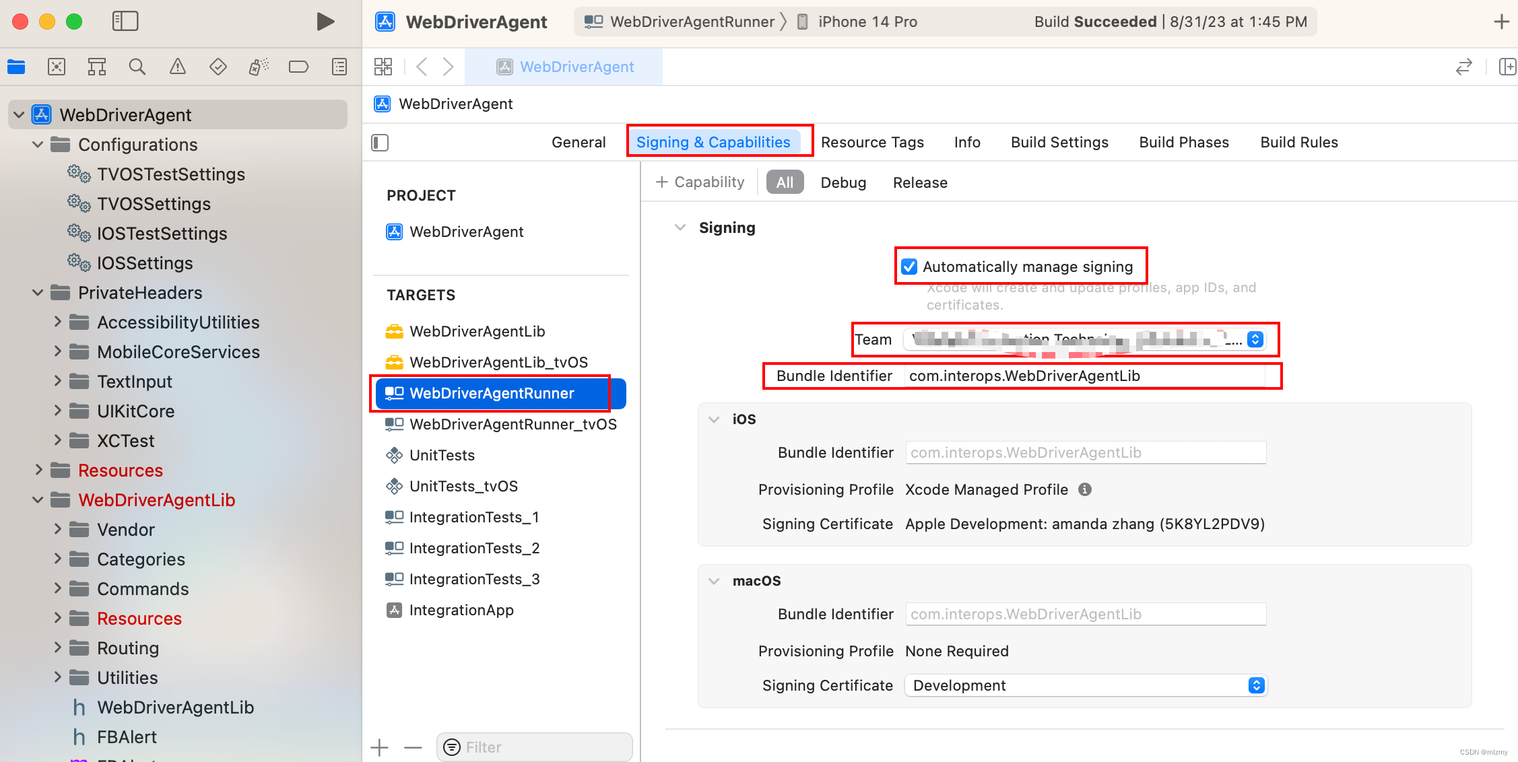Collapse the Signing section
1518x762 pixels.
[x=680, y=228]
